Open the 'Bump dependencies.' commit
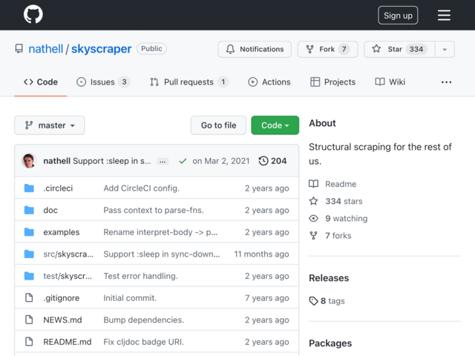The height and width of the screenshot is (356, 475). coord(143,320)
